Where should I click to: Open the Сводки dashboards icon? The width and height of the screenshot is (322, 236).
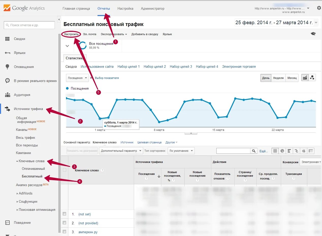[x=7, y=39]
